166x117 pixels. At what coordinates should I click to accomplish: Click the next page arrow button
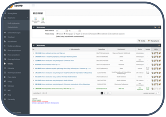click(x=110, y=93)
